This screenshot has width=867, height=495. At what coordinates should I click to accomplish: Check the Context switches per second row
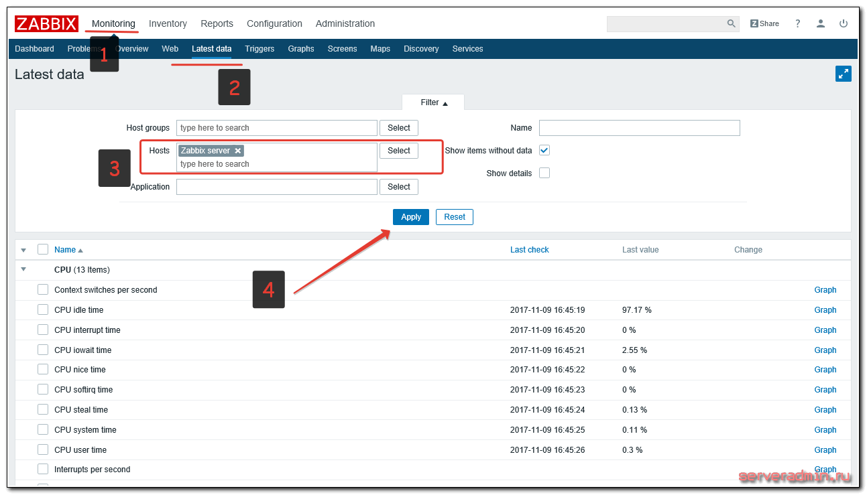[x=43, y=289]
